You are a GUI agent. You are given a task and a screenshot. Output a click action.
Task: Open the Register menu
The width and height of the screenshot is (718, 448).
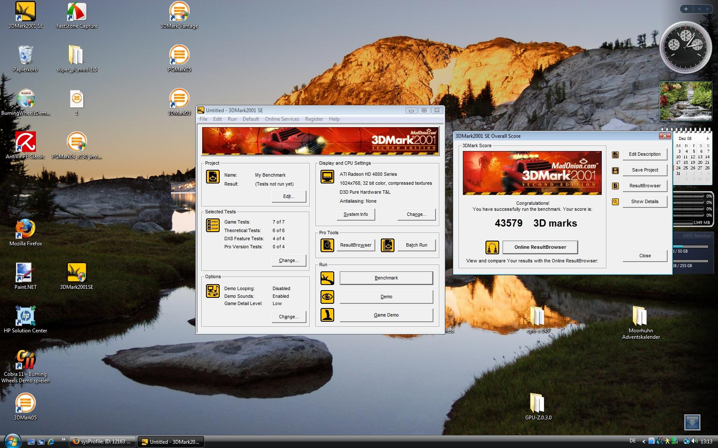pyautogui.click(x=314, y=119)
